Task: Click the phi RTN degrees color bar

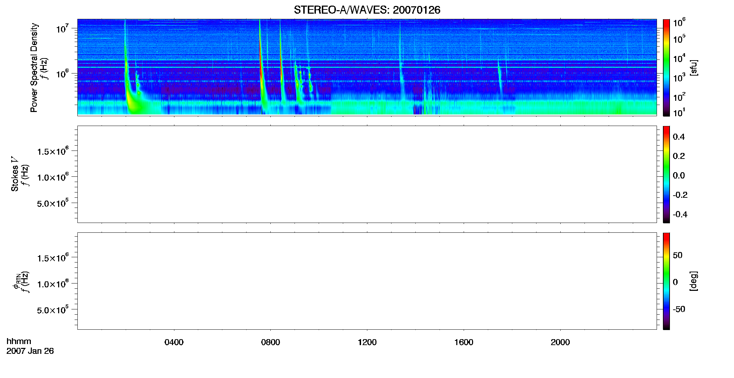Action: click(x=666, y=281)
